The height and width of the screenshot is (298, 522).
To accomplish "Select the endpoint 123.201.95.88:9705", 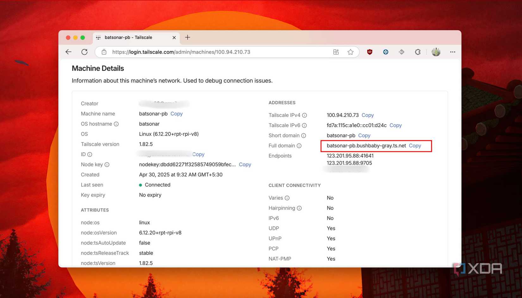I will tap(349, 163).
